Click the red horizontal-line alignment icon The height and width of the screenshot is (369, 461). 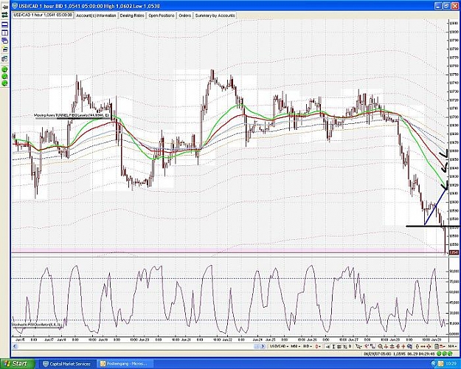coord(392,346)
